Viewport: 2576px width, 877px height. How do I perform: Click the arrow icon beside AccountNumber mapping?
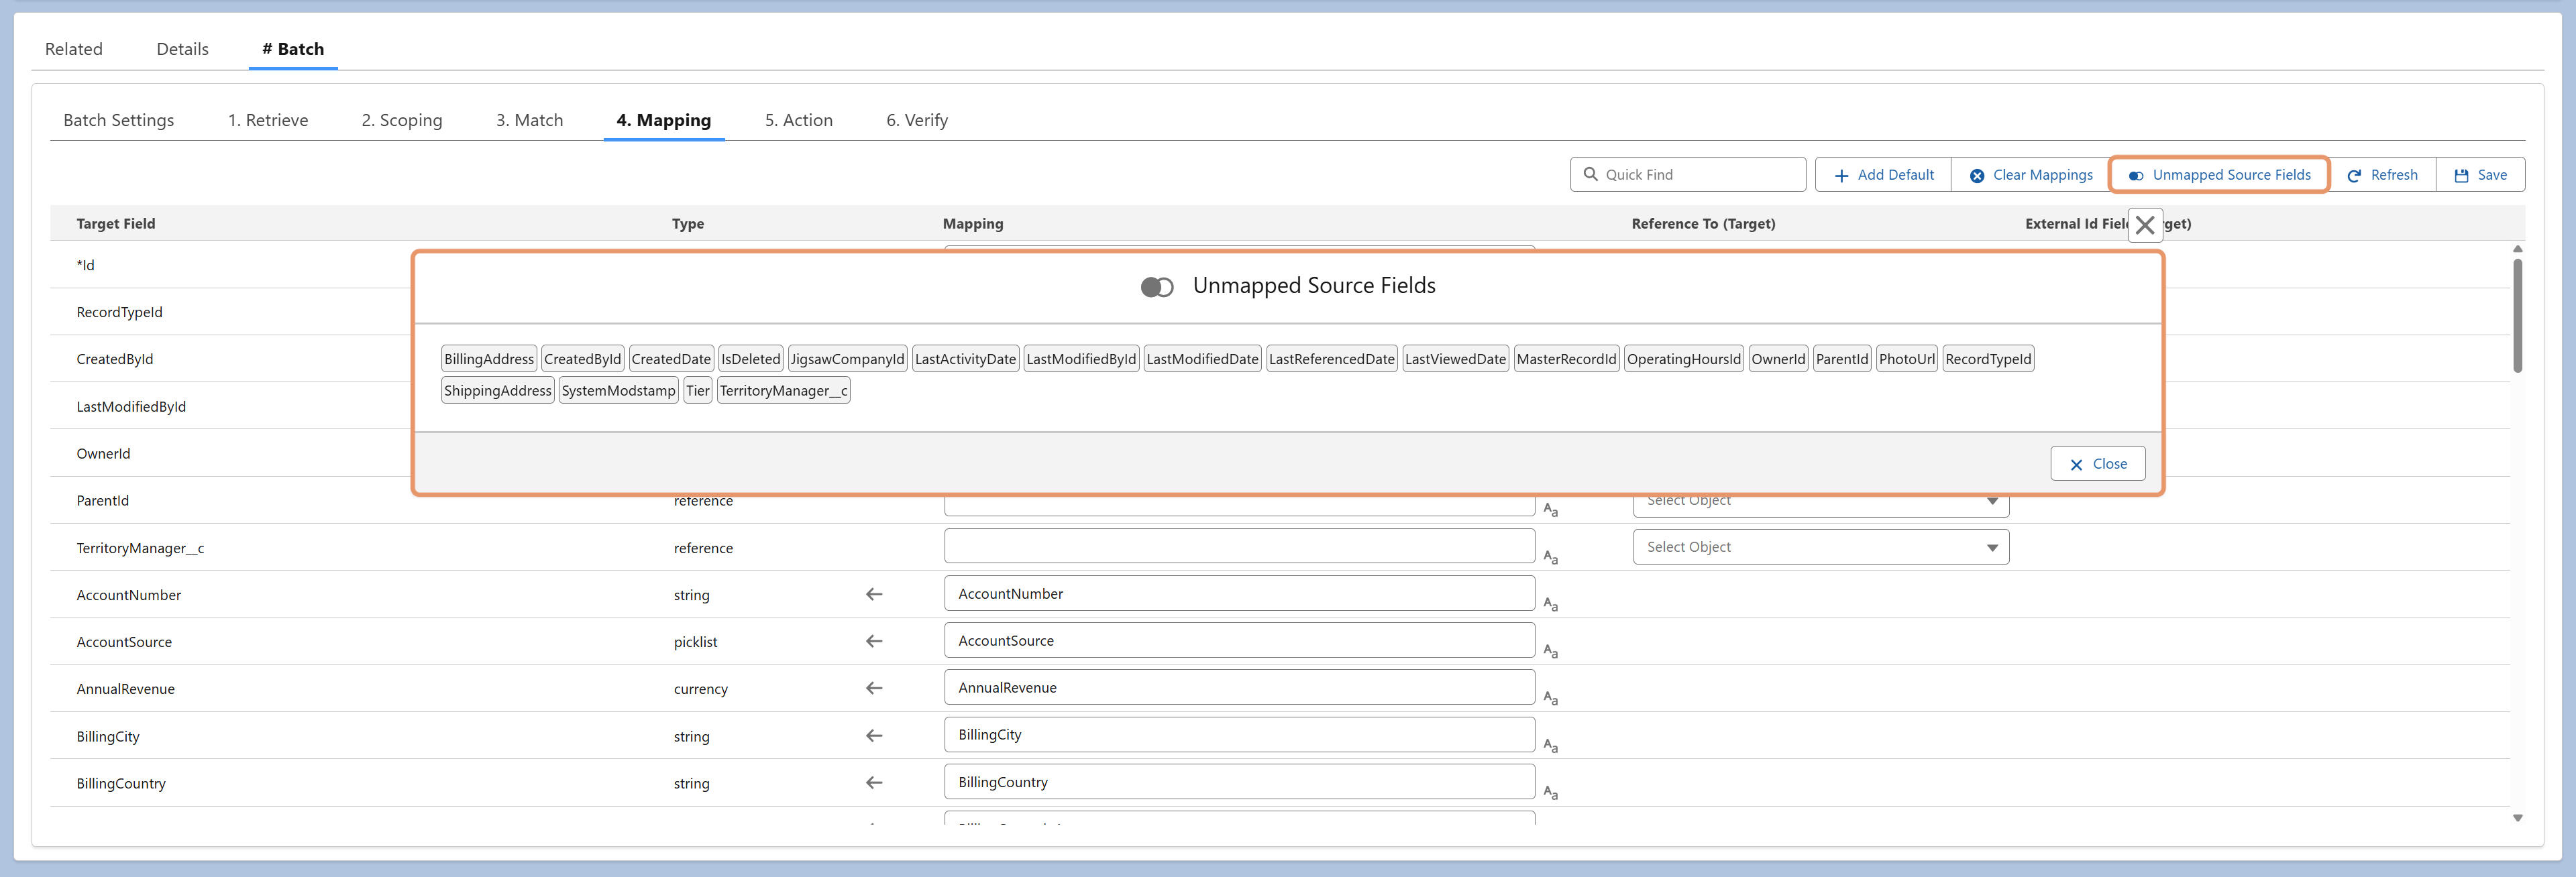click(874, 594)
